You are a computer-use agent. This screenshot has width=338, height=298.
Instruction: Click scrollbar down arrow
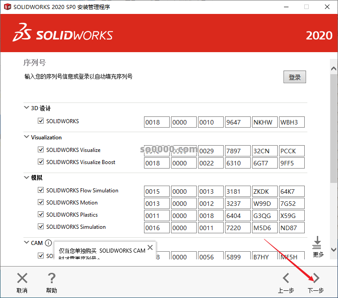coord(333,249)
